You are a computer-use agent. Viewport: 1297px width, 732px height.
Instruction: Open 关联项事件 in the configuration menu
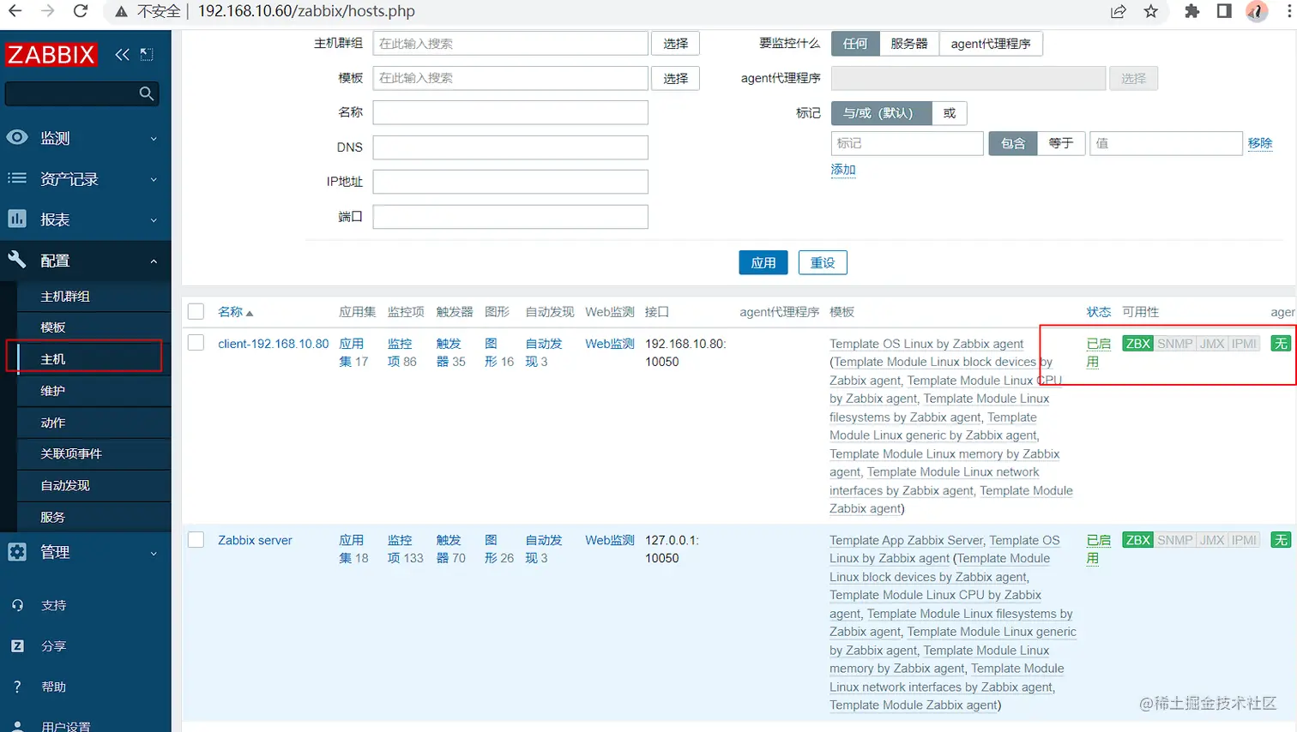pos(94,453)
